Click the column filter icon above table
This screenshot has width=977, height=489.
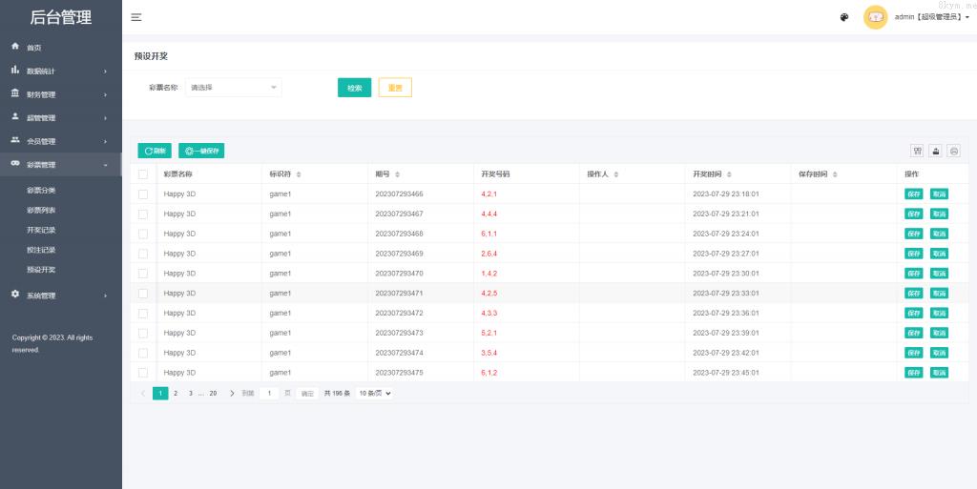point(917,151)
